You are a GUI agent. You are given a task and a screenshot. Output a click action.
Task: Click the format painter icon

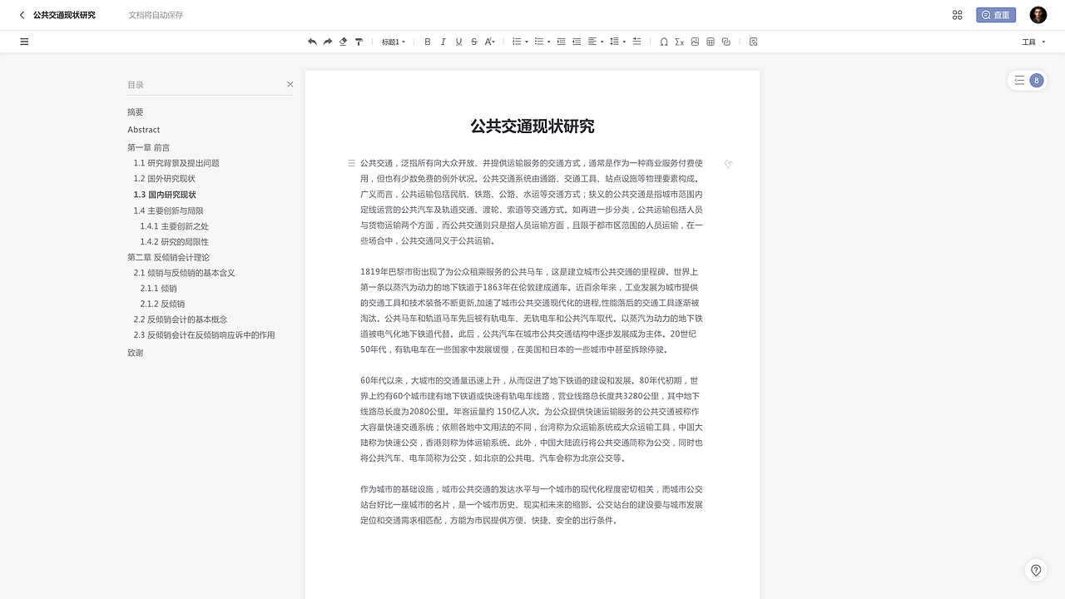pos(358,42)
